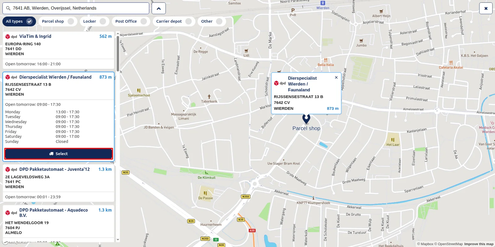Open DPD Pakketautomaat - Juventa'12 entry

(58, 183)
